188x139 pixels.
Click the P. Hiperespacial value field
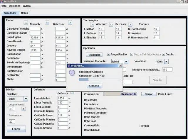[157, 38]
